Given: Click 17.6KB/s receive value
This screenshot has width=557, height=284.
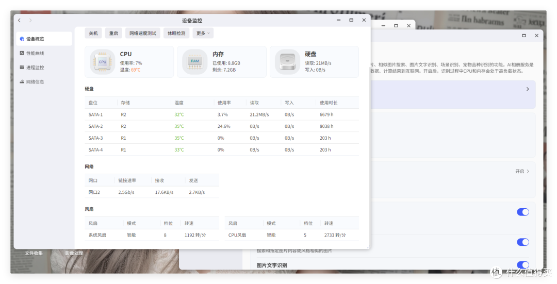Looking at the screenshot, I should pos(164,192).
